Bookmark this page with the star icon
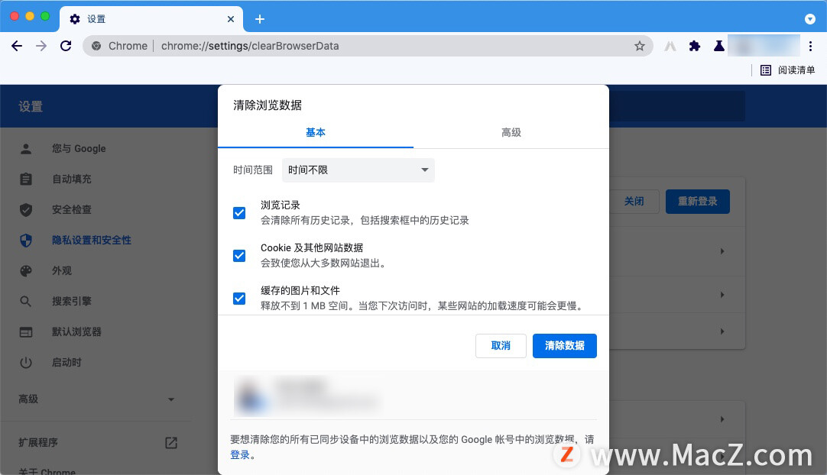 (640, 46)
